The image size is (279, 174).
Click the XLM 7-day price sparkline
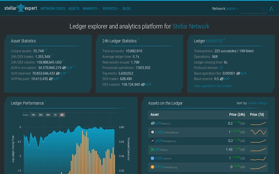point(258,124)
